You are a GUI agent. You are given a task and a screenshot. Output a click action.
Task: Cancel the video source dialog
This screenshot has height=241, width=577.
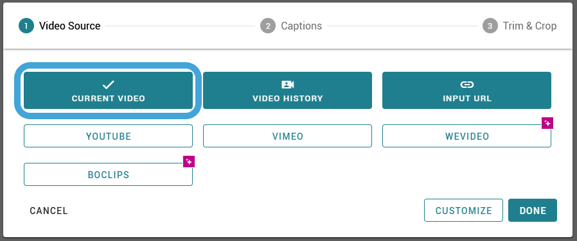point(49,210)
